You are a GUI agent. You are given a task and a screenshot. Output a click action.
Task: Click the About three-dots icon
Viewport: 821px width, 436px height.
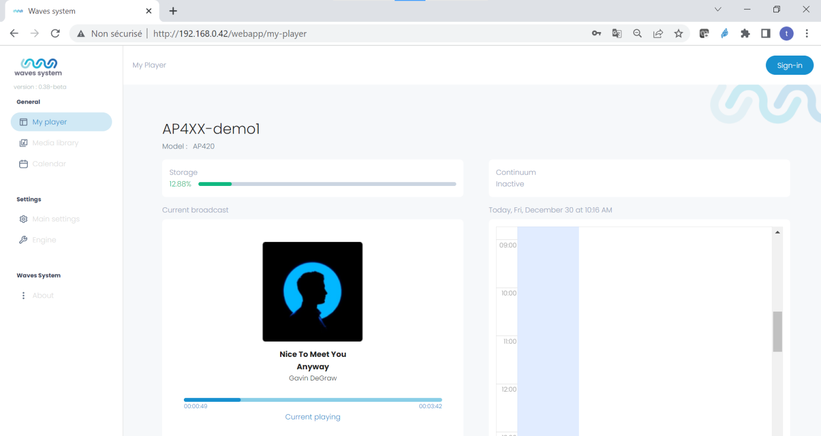[x=24, y=295]
